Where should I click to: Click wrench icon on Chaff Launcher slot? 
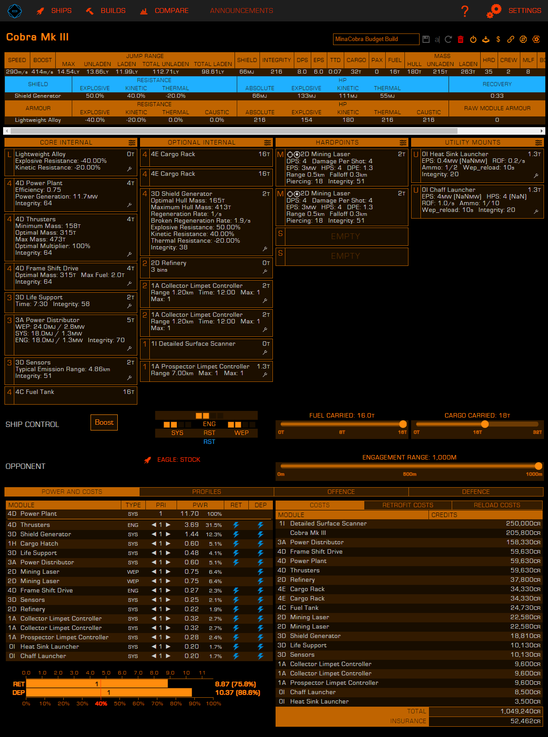coord(536,211)
